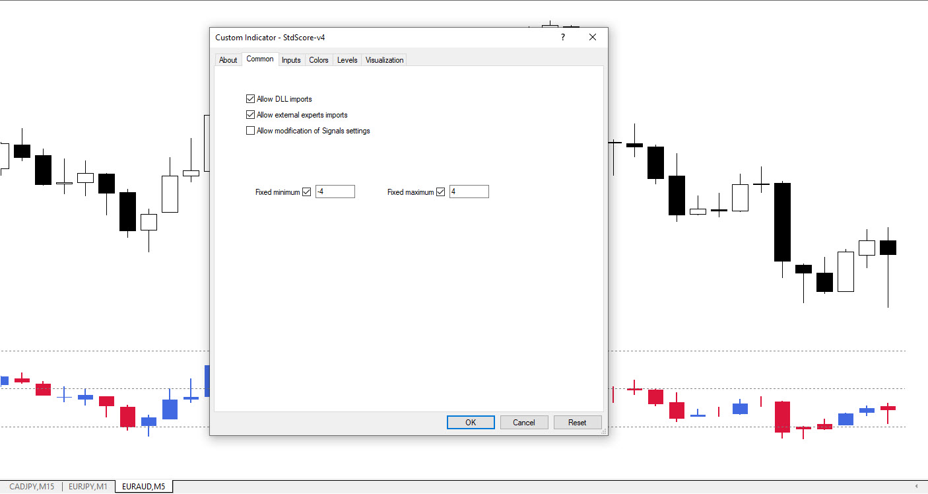Viewport: 928px width, 494px height.
Task: Open the Levels tab
Action: pos(347,60)
